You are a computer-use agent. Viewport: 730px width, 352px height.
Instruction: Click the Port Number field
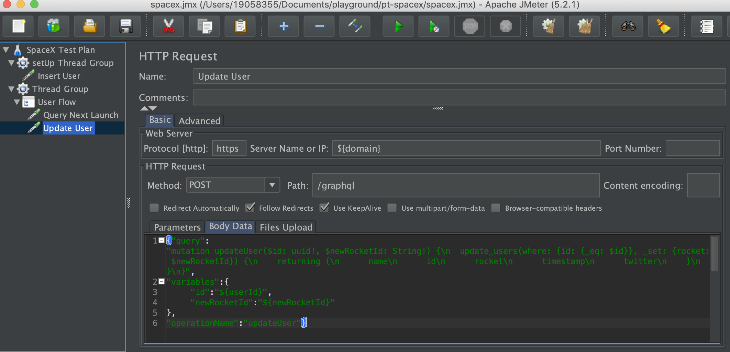pyautogui.click(x=693, y=149)
